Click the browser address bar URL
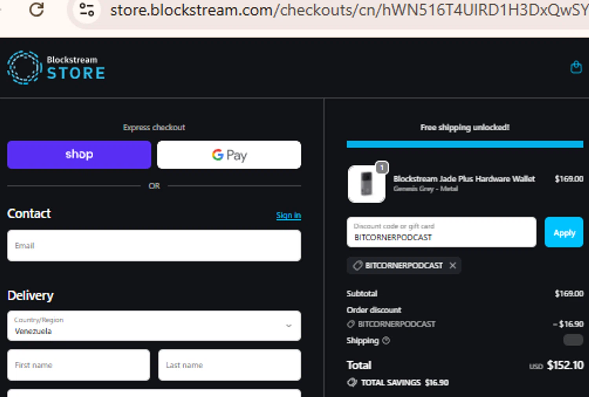This screenshot has width=589, height=397. (349, 10)
